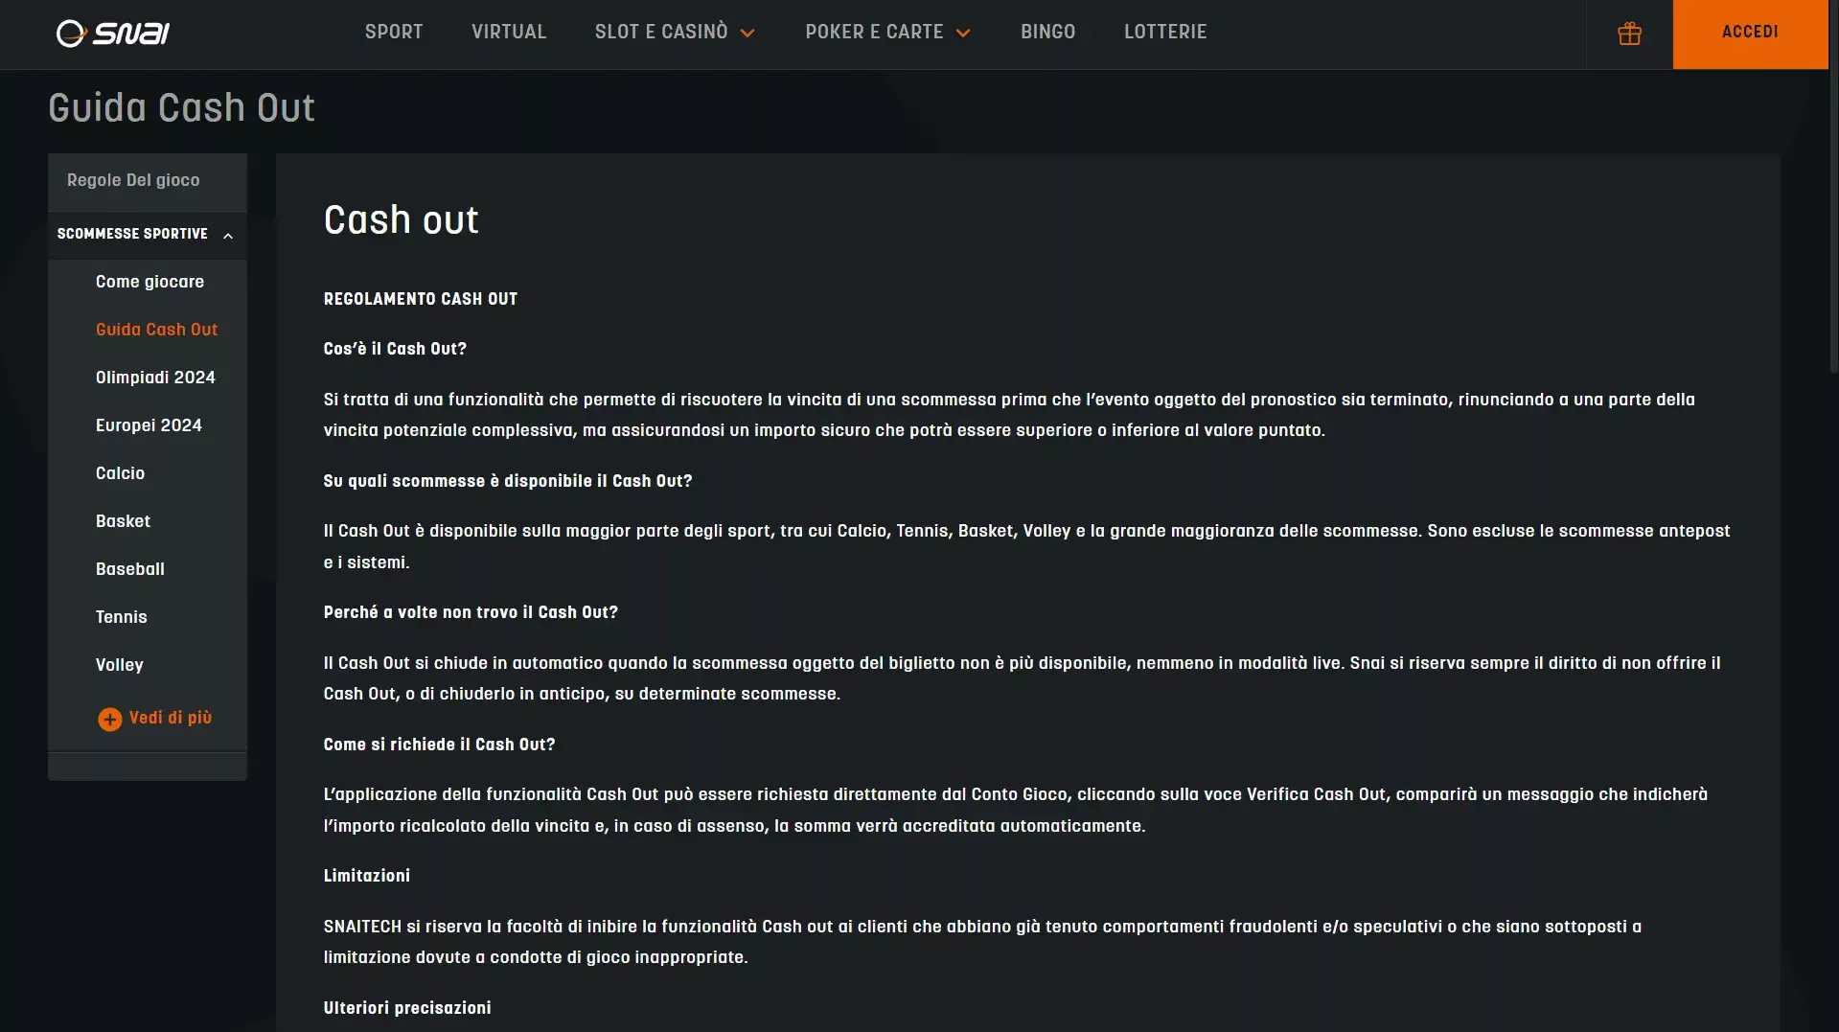
Task: Open the BINGO section
Action: coord(1047,32)
